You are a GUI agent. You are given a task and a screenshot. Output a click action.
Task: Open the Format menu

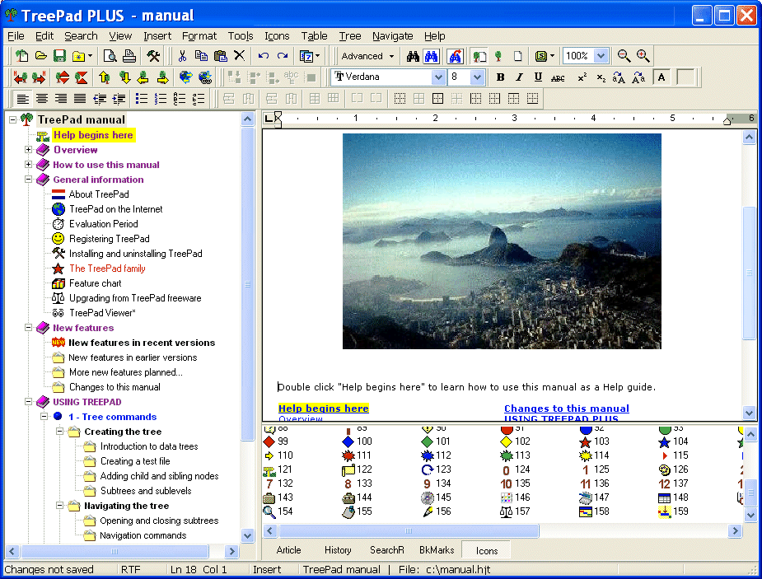point(199,36)
